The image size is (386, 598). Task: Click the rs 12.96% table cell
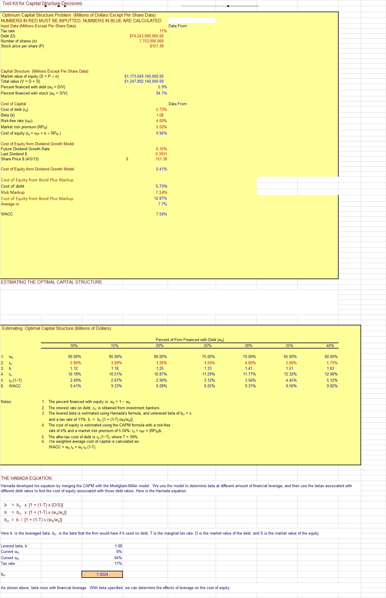pos(331,374)
